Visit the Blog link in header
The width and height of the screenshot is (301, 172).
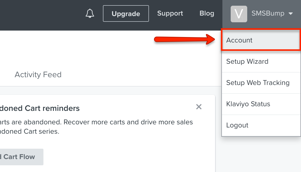(x=207, y=13)
